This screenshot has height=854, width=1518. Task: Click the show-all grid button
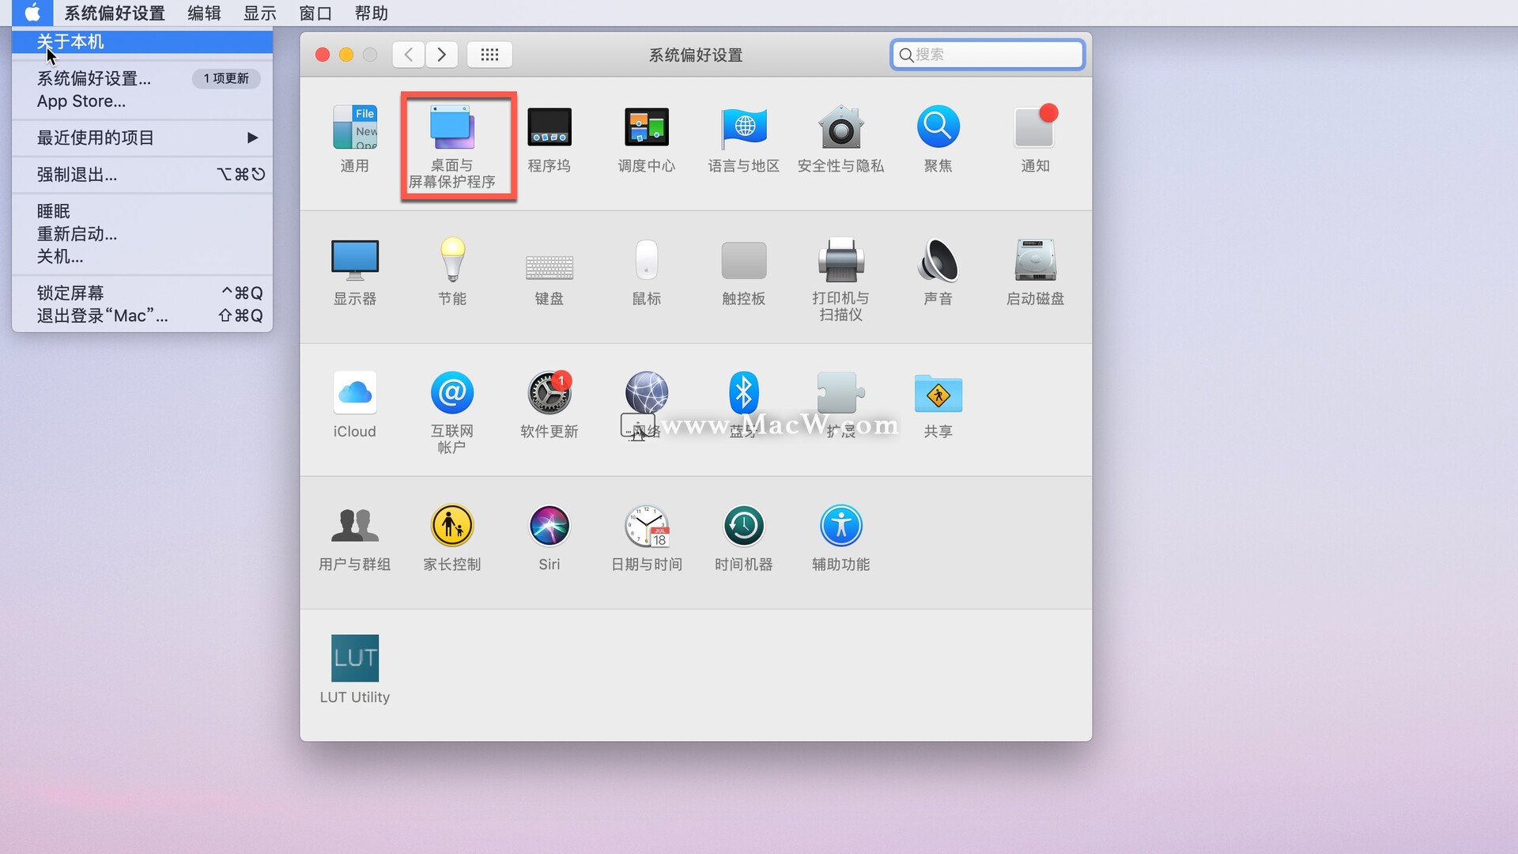pyautogui.click(x=489, y=55)
